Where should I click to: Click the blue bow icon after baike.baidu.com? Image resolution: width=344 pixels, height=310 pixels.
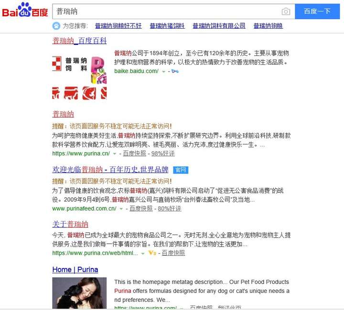pyautogui.click(x=175, y=71)
